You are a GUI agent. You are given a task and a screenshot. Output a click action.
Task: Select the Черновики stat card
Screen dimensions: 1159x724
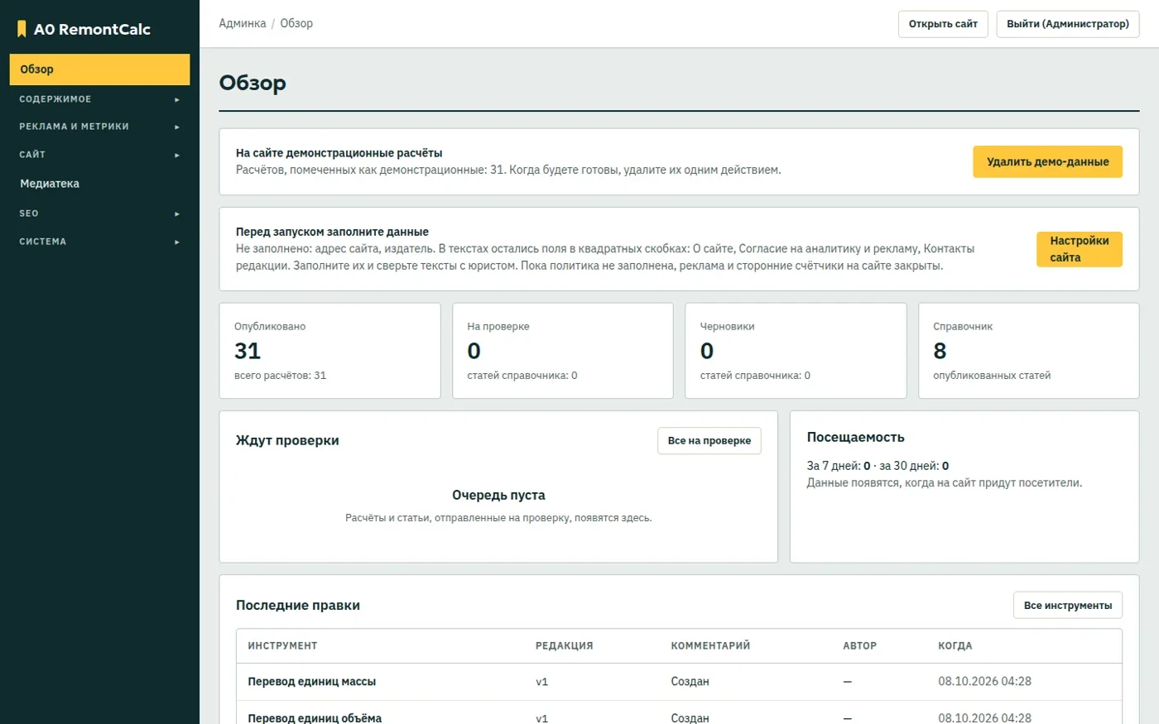tap(796, 351)
